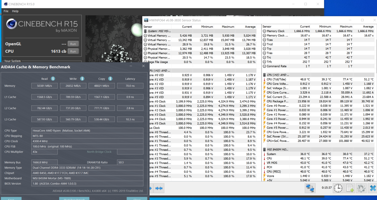The image size is (377, 200).
Task: Click the Memory Latency value 70.0 ns
Action: 130,86
